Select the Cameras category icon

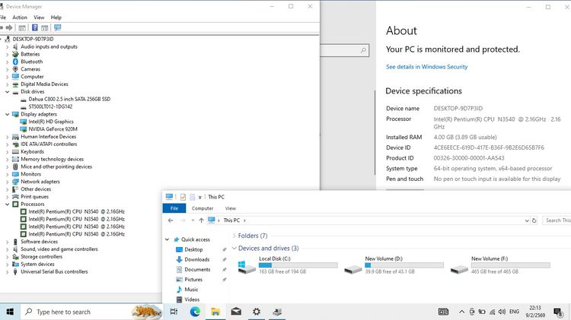pyautogui.click(x=15, y=69)
